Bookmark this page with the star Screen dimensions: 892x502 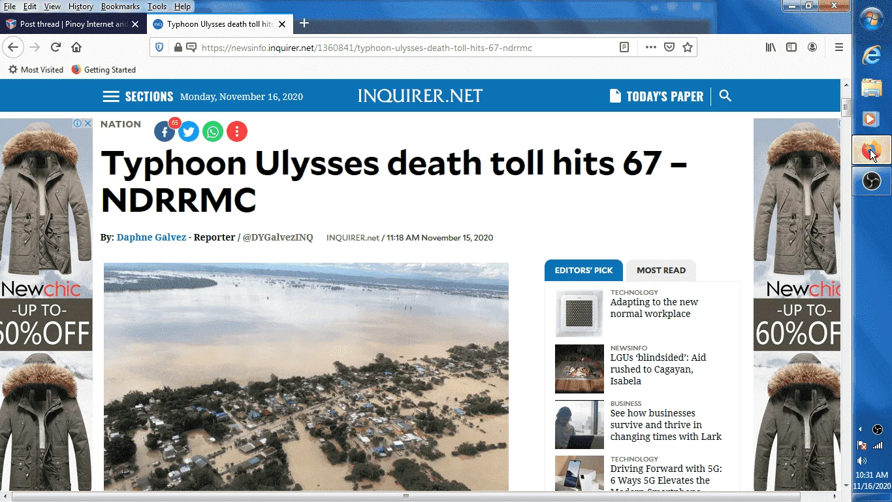[687, 47]
